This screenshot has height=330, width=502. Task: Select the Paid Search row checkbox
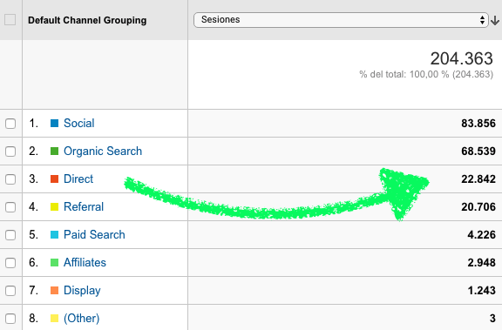10,235
